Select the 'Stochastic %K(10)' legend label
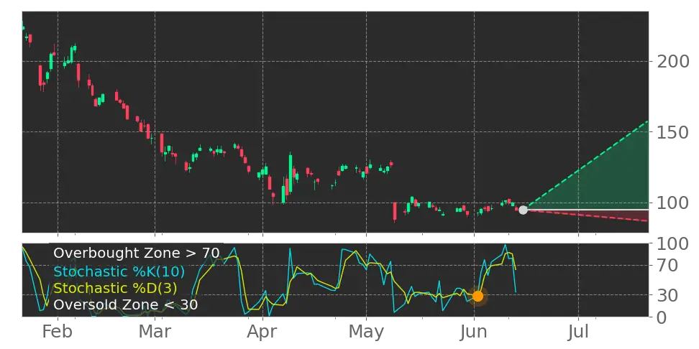Viewport: 699px width, 349px height. click(x=119, y=271)
